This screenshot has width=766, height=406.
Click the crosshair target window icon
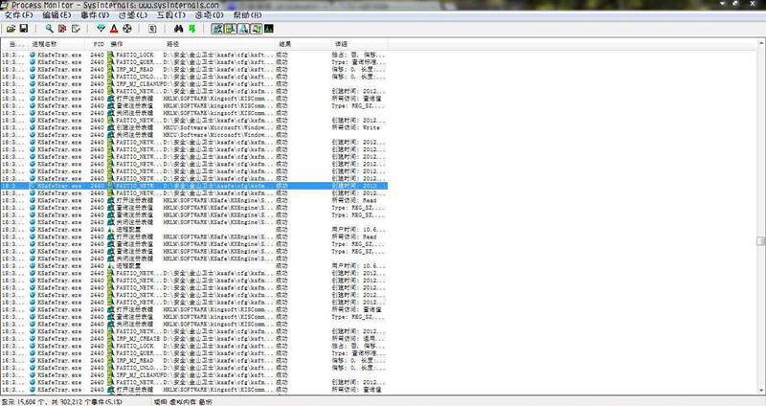[127, 29]
